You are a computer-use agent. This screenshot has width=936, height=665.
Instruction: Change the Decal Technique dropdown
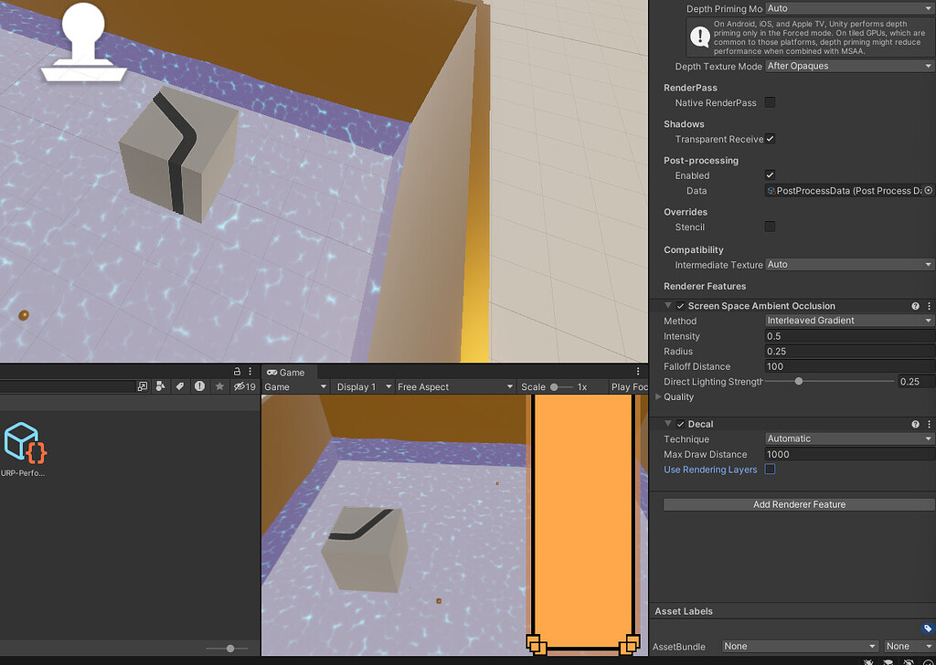(848, 438)
